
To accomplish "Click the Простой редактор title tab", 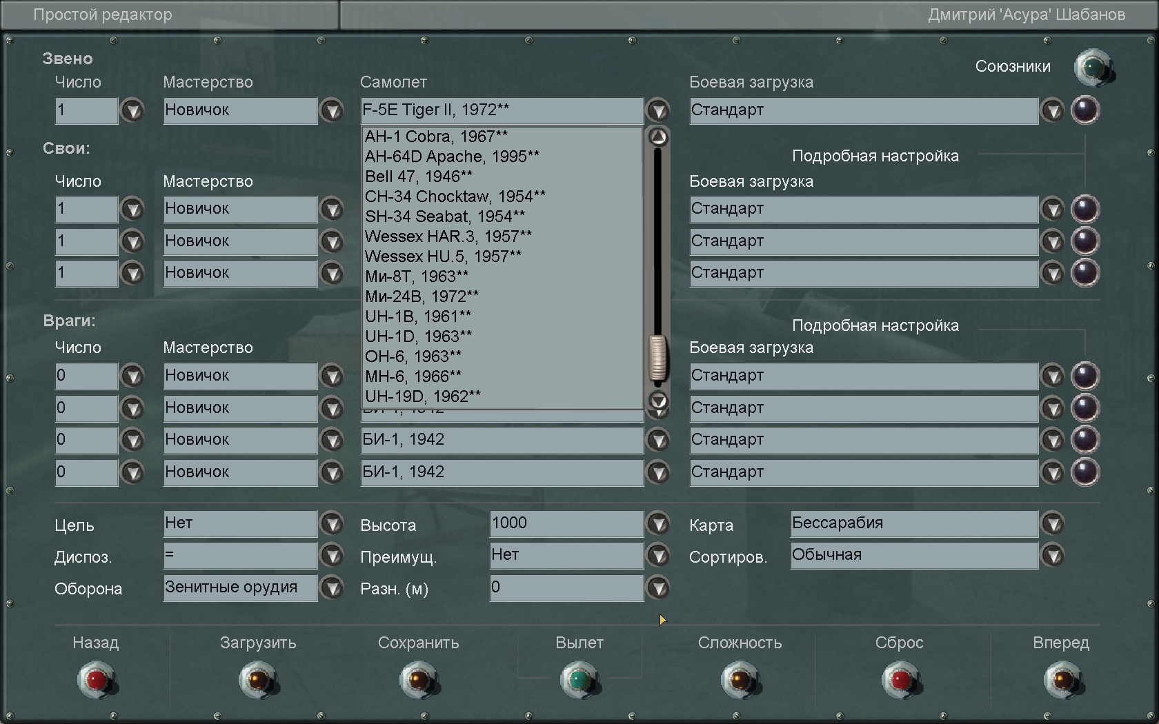I will point(171,15).
